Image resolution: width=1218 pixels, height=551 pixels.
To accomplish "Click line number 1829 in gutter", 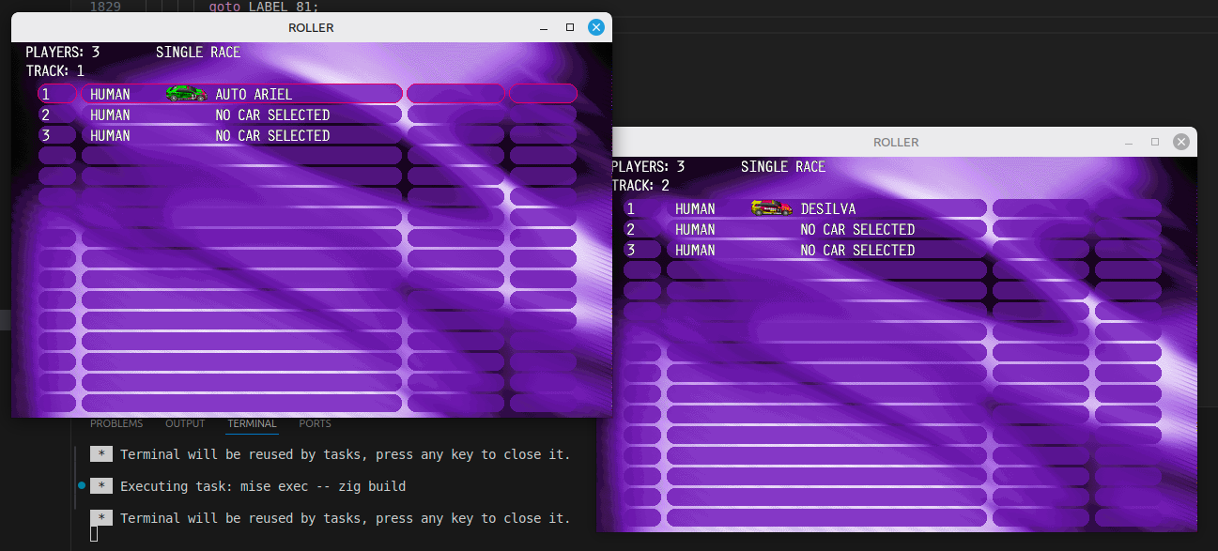I will 104,7.
